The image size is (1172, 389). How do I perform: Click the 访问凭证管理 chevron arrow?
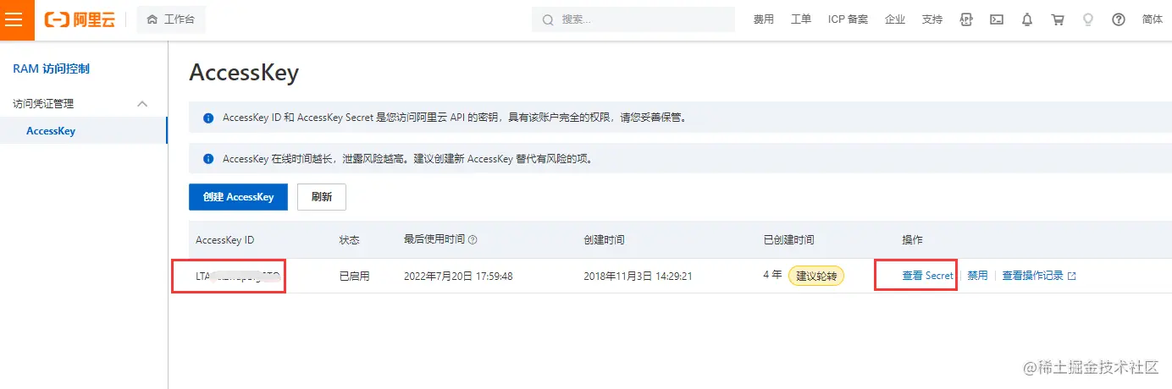(x=142, y=104)
